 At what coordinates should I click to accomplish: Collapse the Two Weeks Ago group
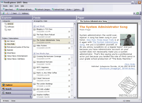click(34, 53)
